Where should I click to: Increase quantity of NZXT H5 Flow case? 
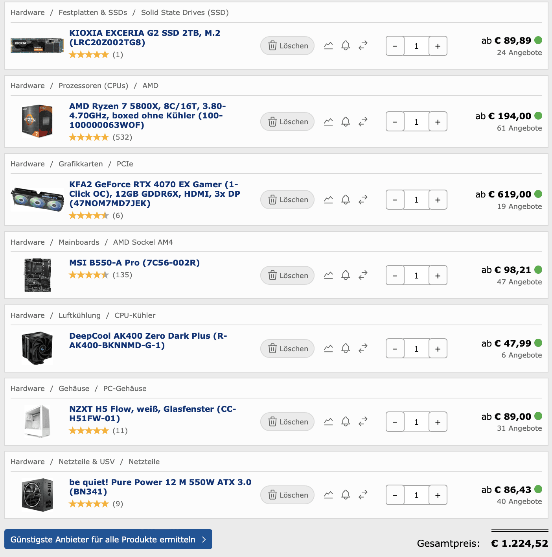click(x=438, y=422)
